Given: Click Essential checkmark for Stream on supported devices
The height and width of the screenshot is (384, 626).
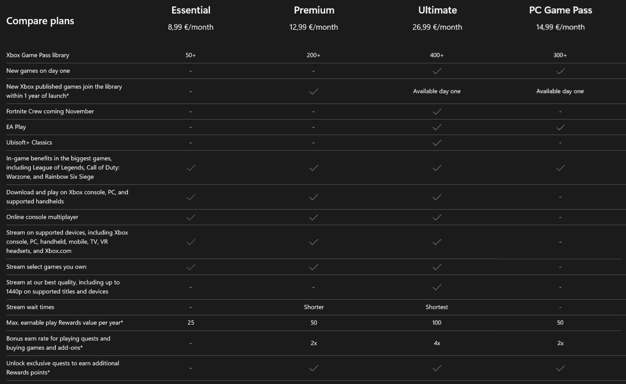Looking at the screenshot, I should coord(191,242).
